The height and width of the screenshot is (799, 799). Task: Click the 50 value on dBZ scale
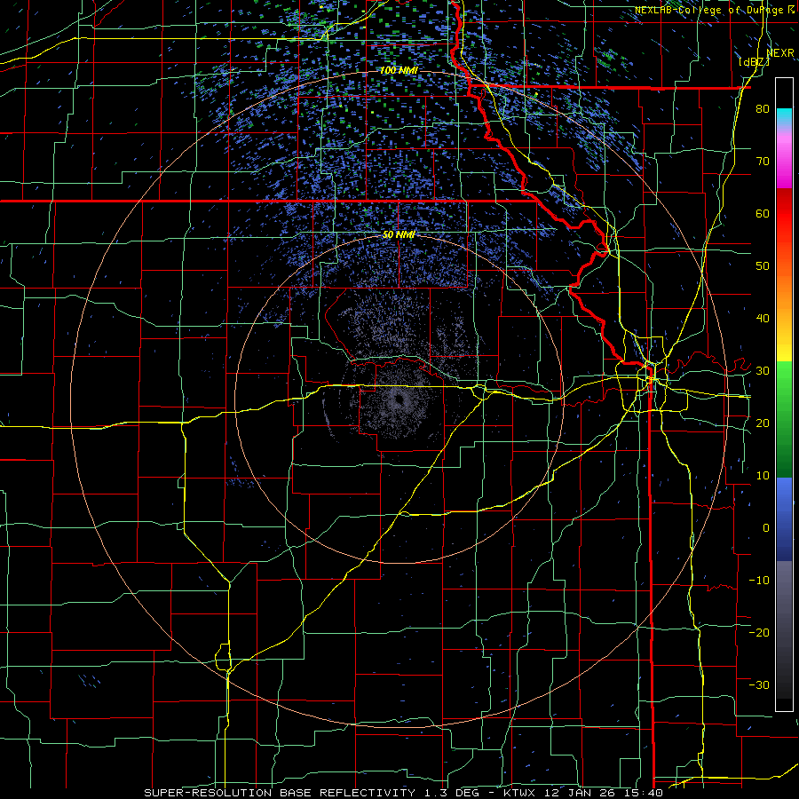[763, 266]
